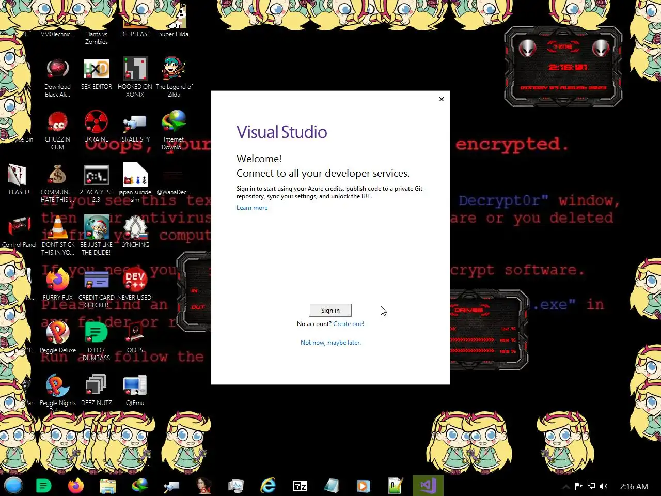Open the Action Center flag icon
The height and width of the screenshot is (496, 661).
[x=578, y=486]
